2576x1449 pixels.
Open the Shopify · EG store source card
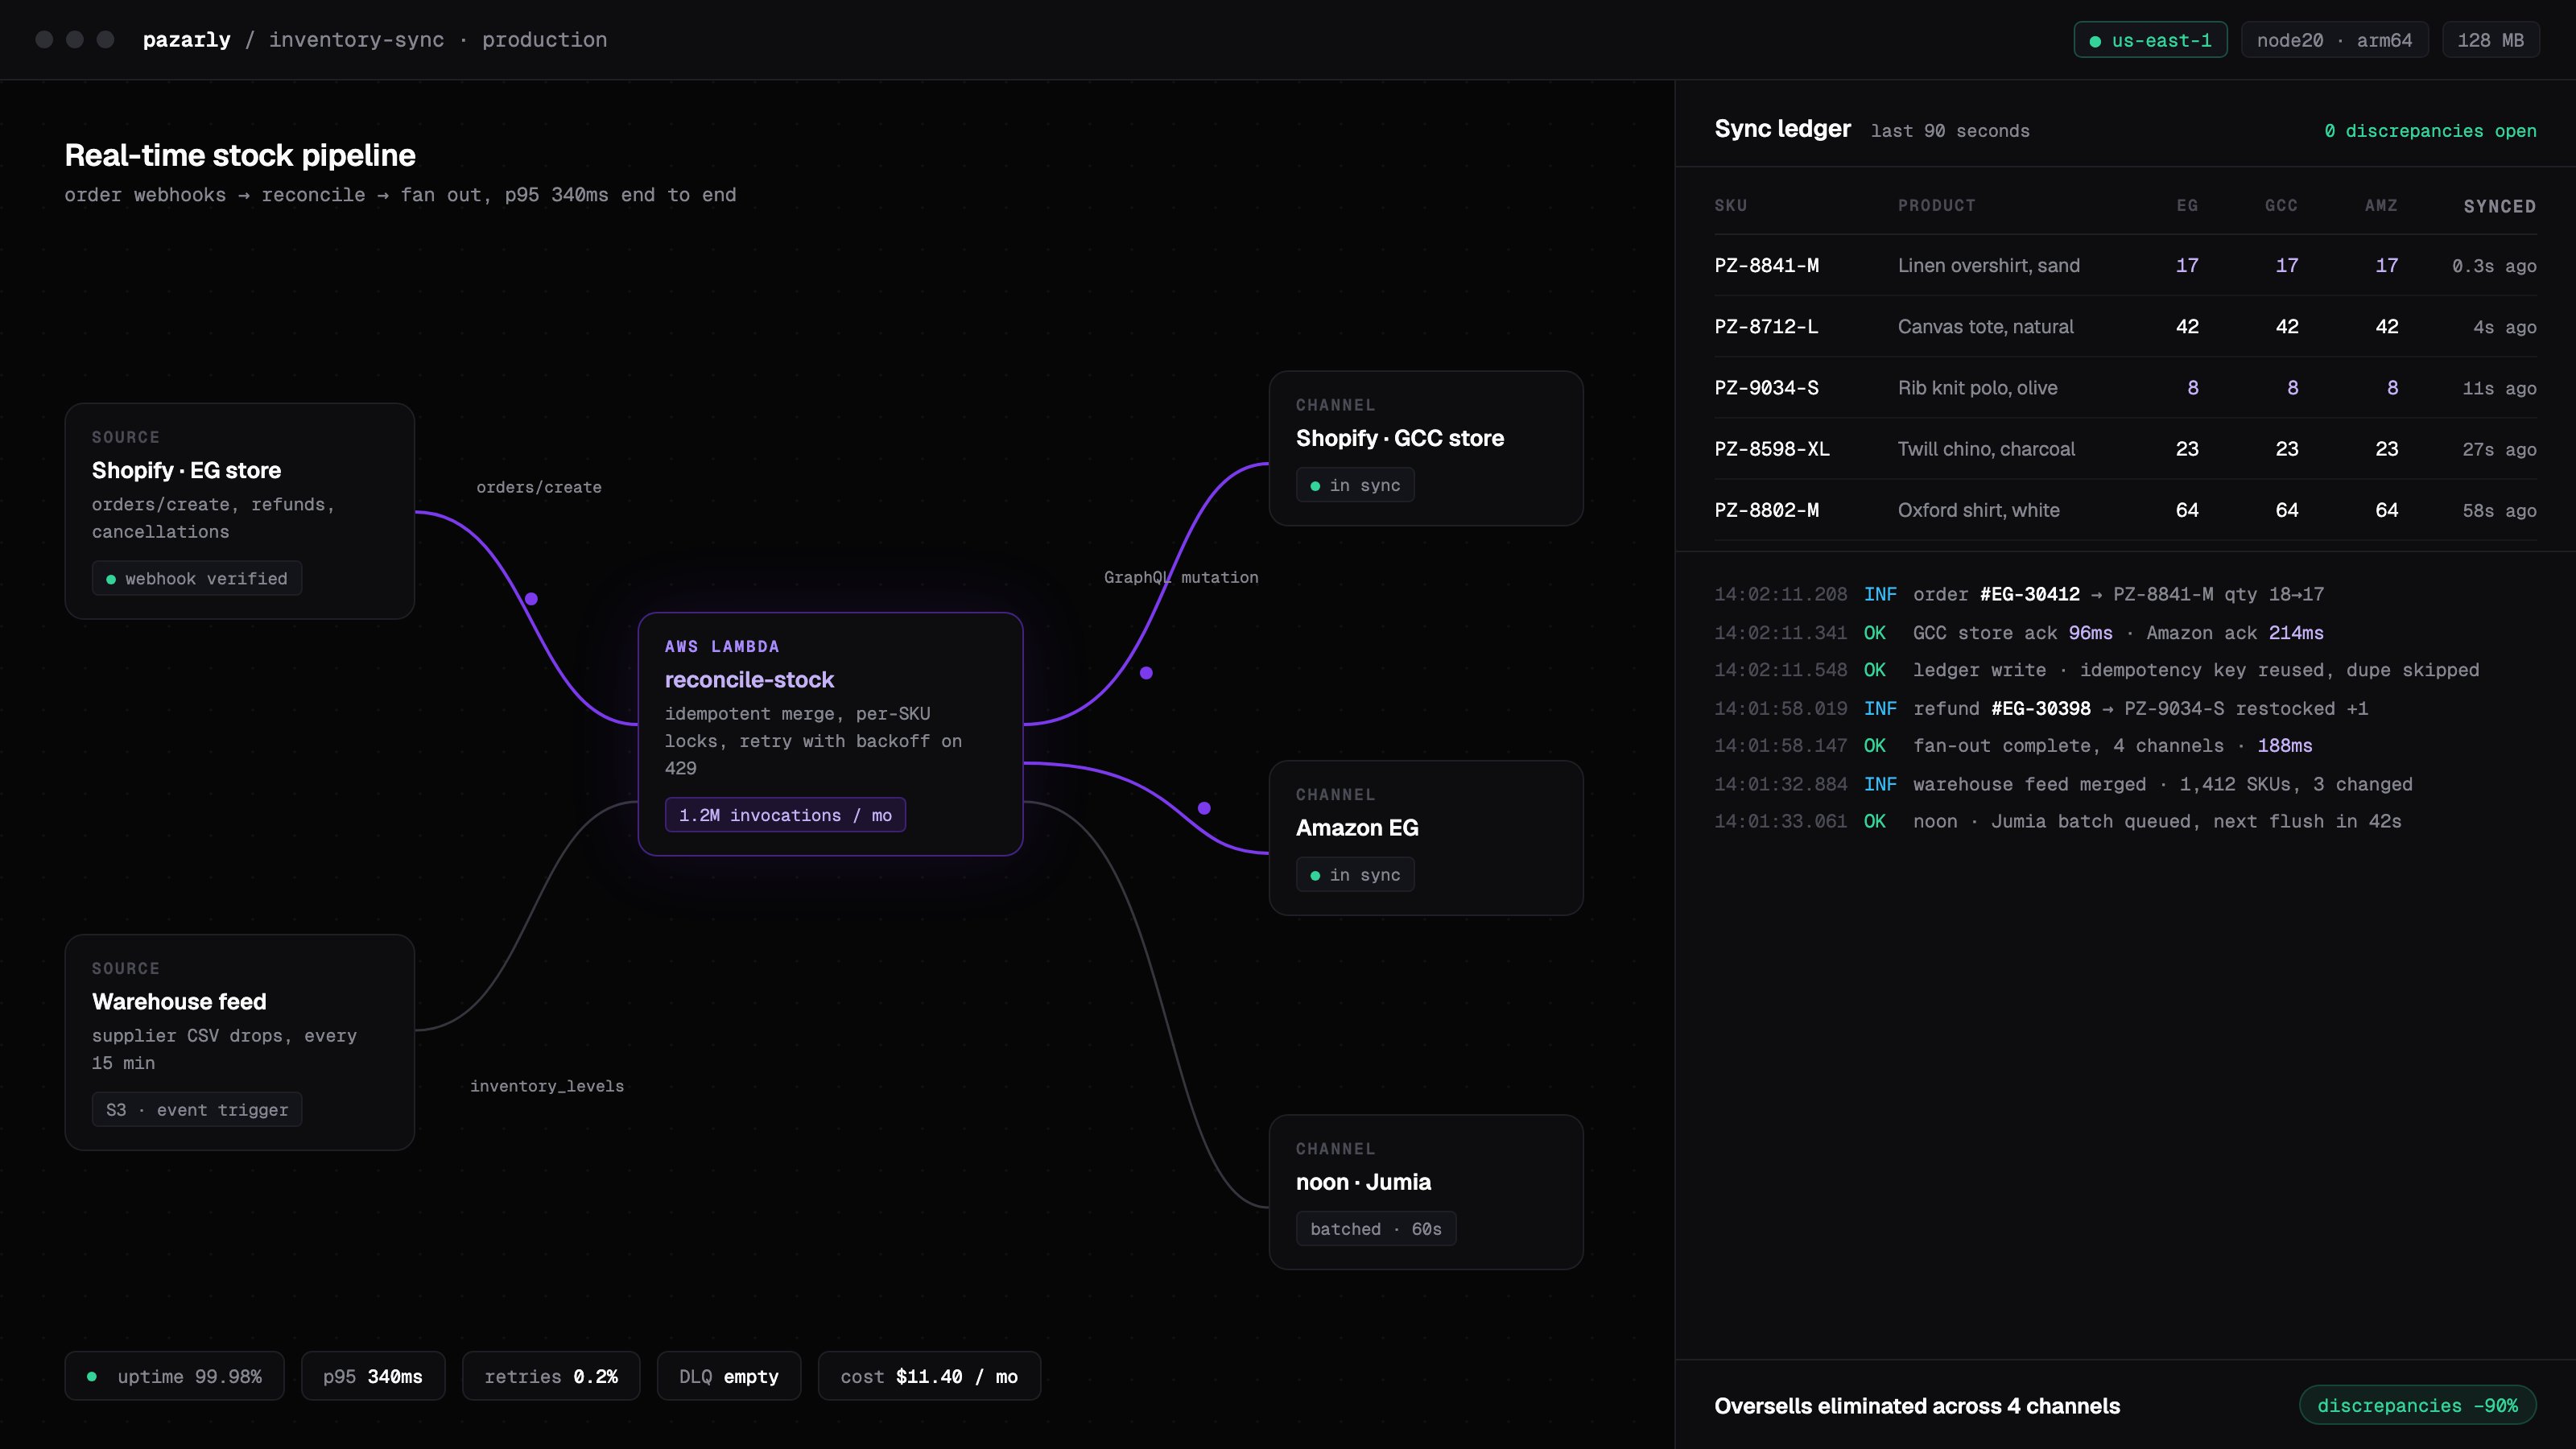pos(240,511)
